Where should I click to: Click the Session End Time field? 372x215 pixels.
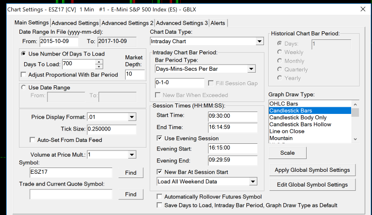pyautogui.click(x=233, y=127)
